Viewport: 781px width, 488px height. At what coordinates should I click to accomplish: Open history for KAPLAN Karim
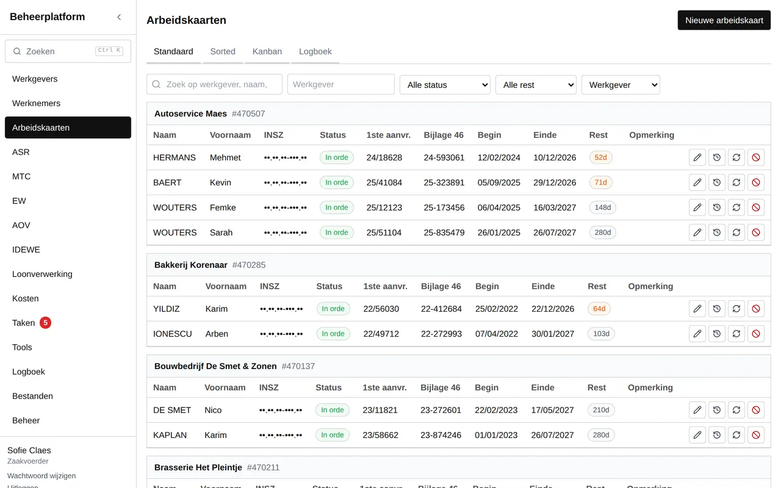coord(717,435)
